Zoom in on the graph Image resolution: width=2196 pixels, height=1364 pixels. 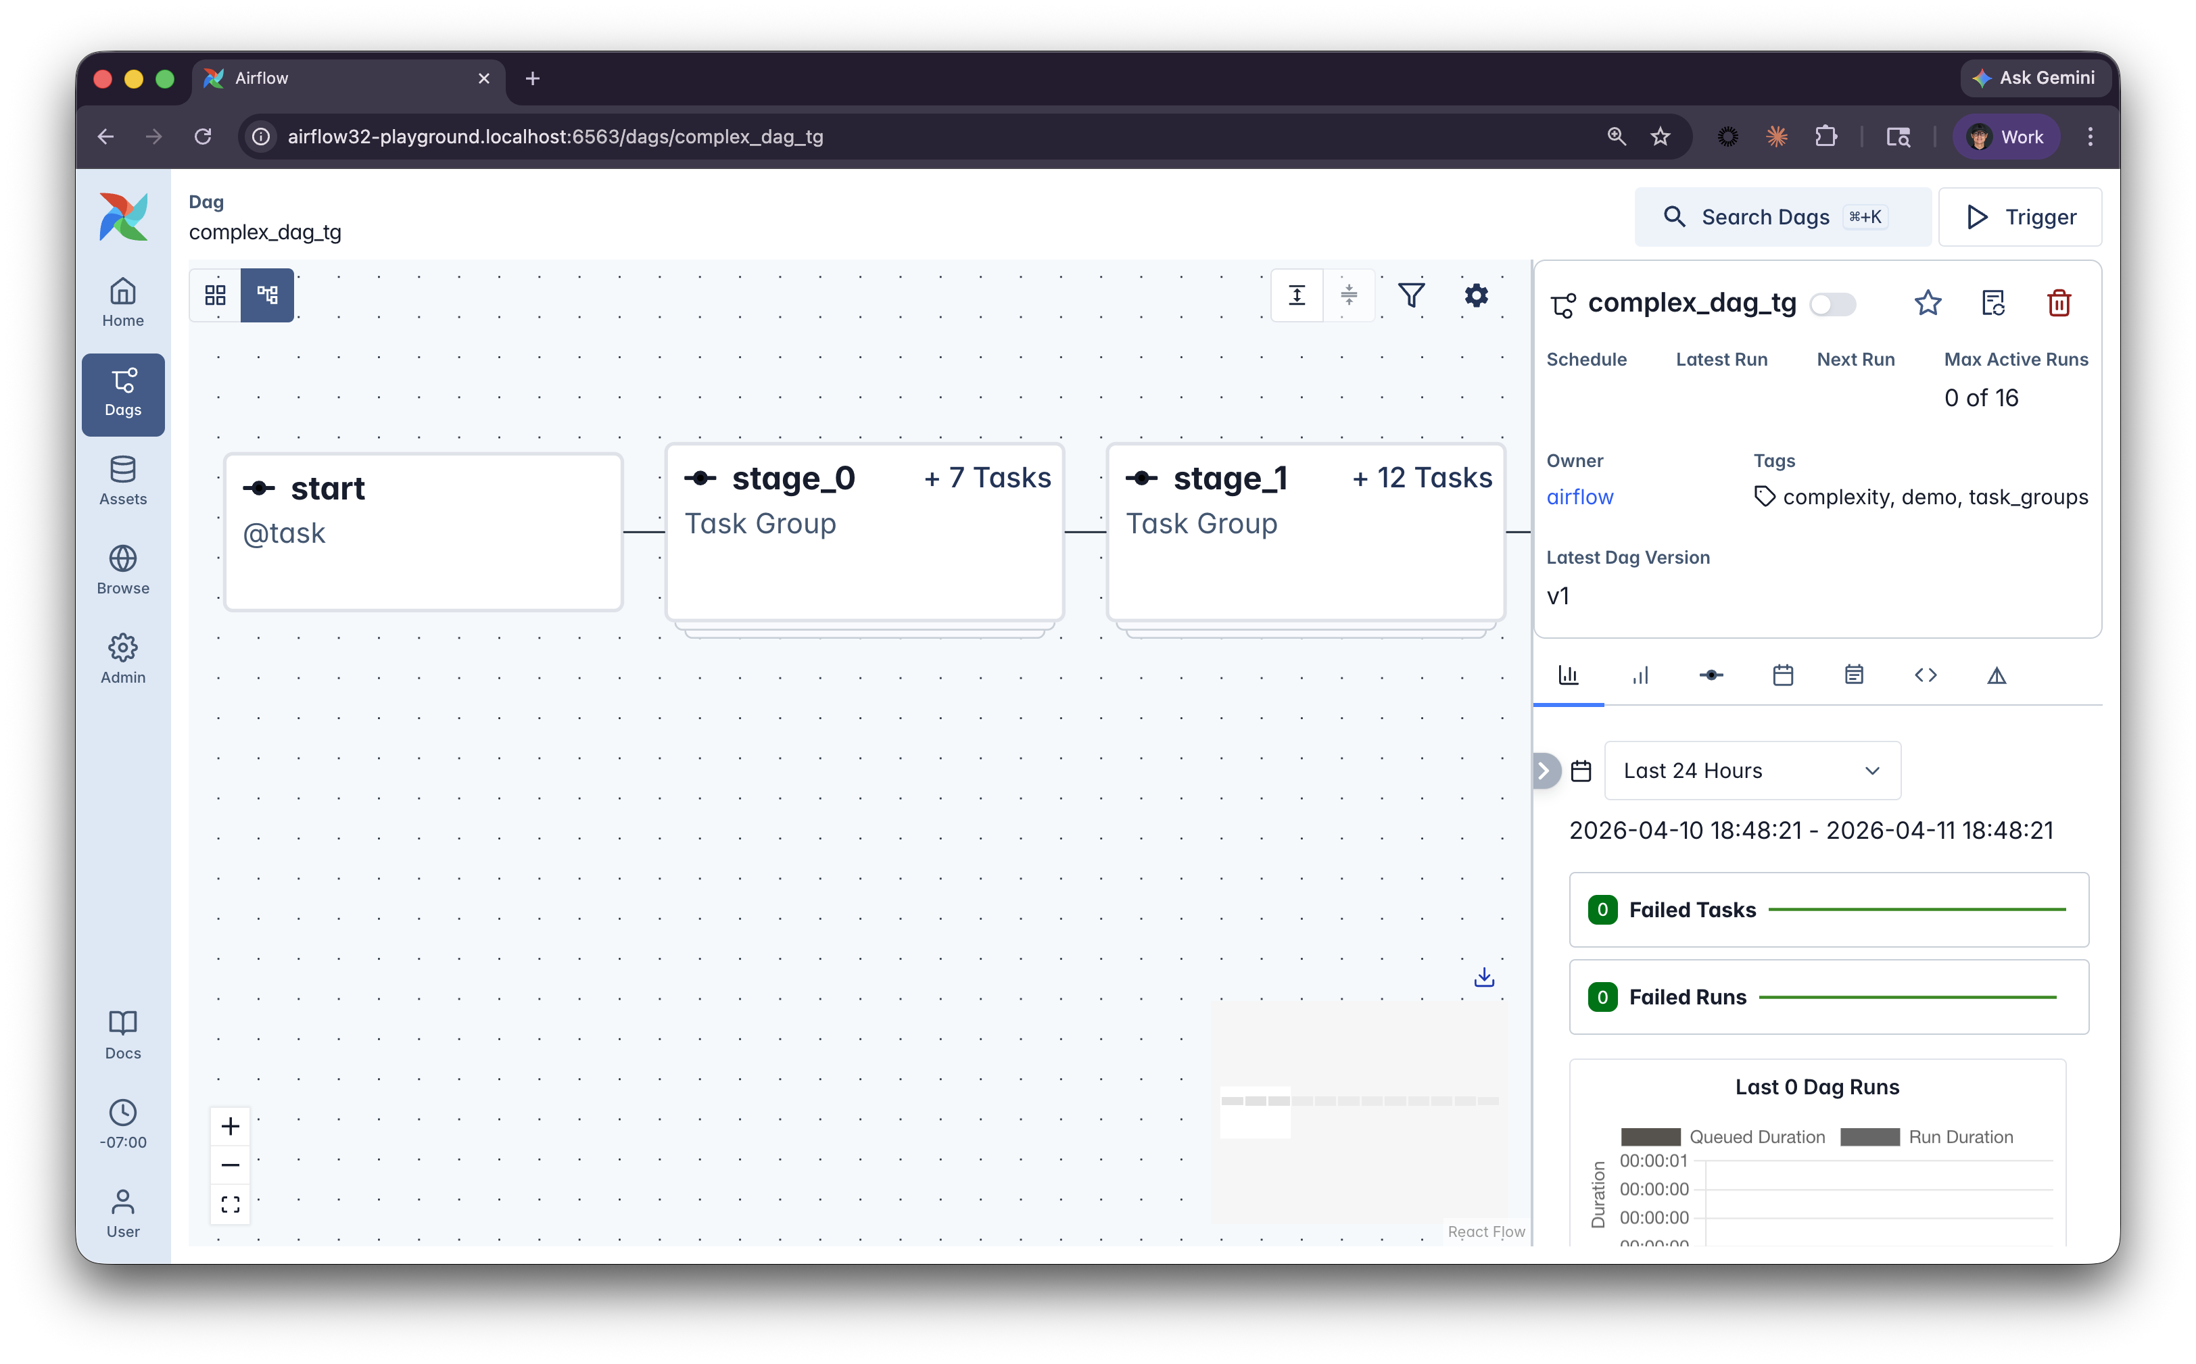coord(230,1127)
